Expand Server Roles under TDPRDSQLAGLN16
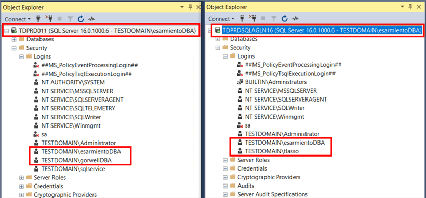This screenshot has height=198, width=426. coord(225,160)
